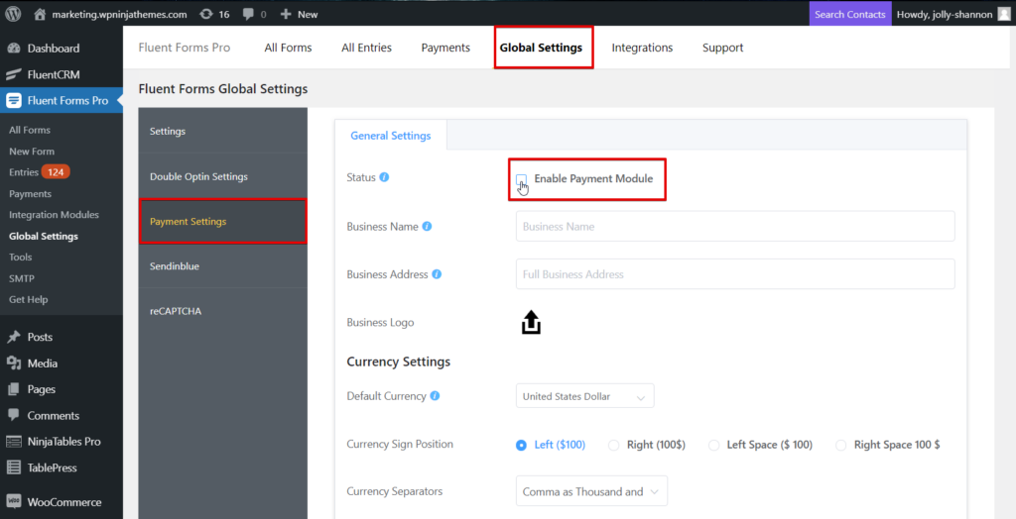Open Entries with 124 badge in sidebar
Screen dimensions: 1016x519
40,172
